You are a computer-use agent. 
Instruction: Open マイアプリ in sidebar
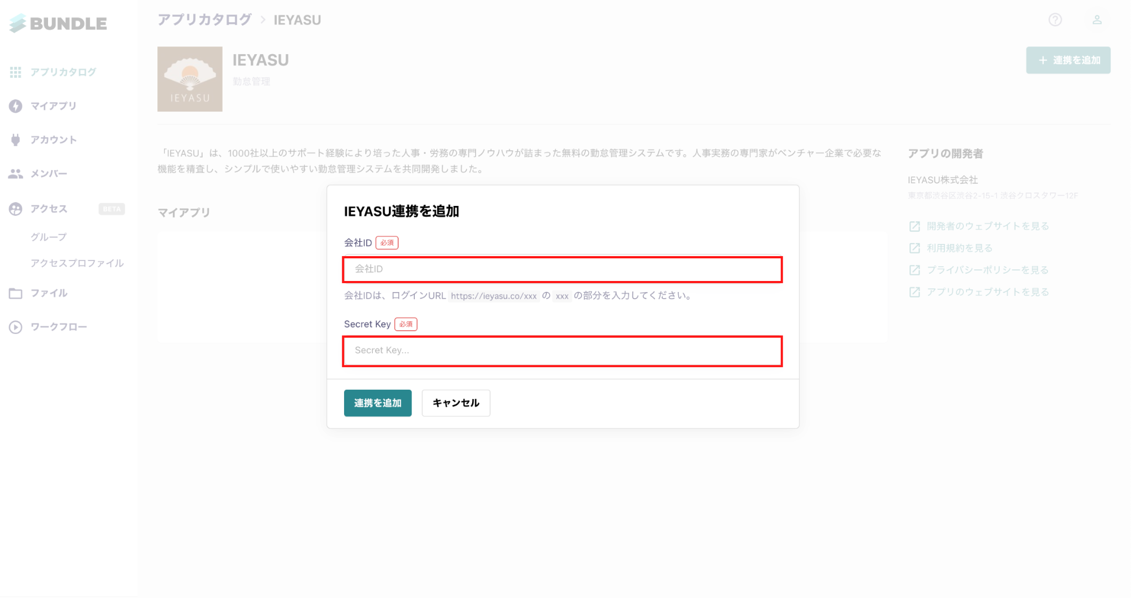click(x=54, y=106)
